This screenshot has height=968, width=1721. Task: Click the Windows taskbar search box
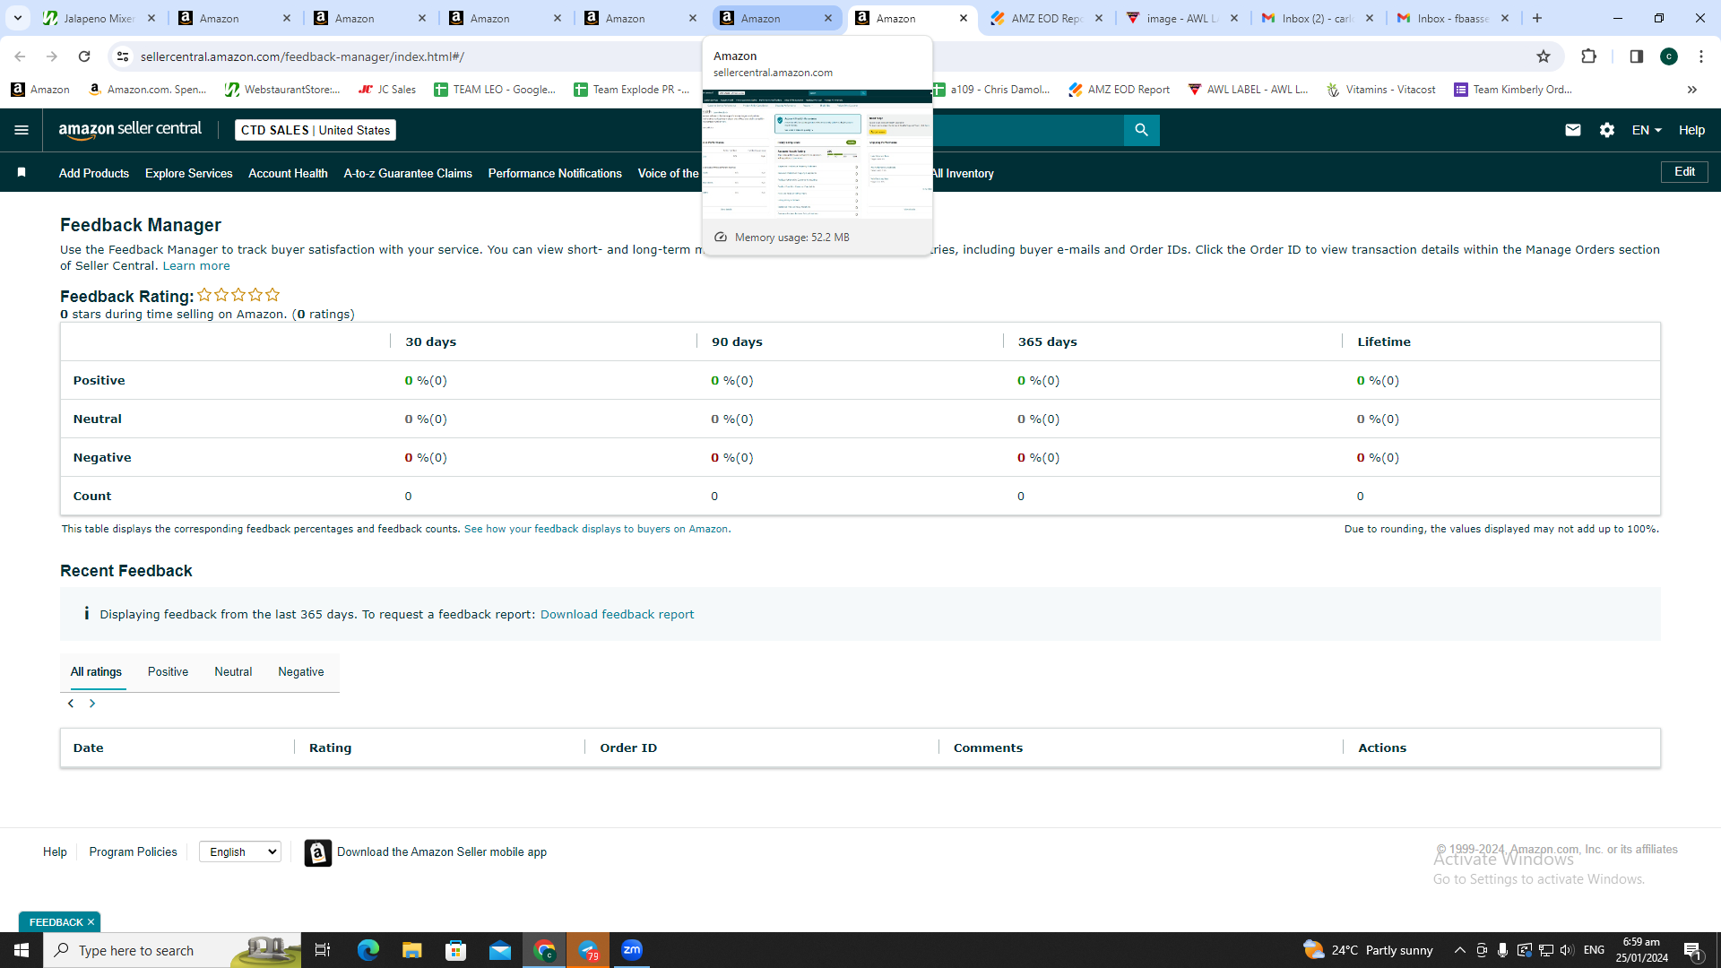click(172, 950)
